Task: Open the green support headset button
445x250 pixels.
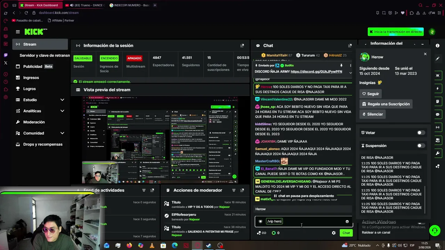Action: click(x=435, y=231)
